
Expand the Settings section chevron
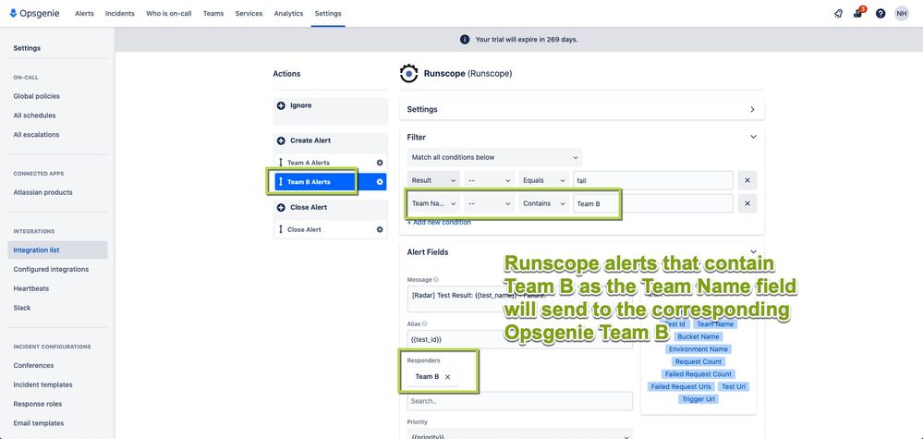[752, 109]
